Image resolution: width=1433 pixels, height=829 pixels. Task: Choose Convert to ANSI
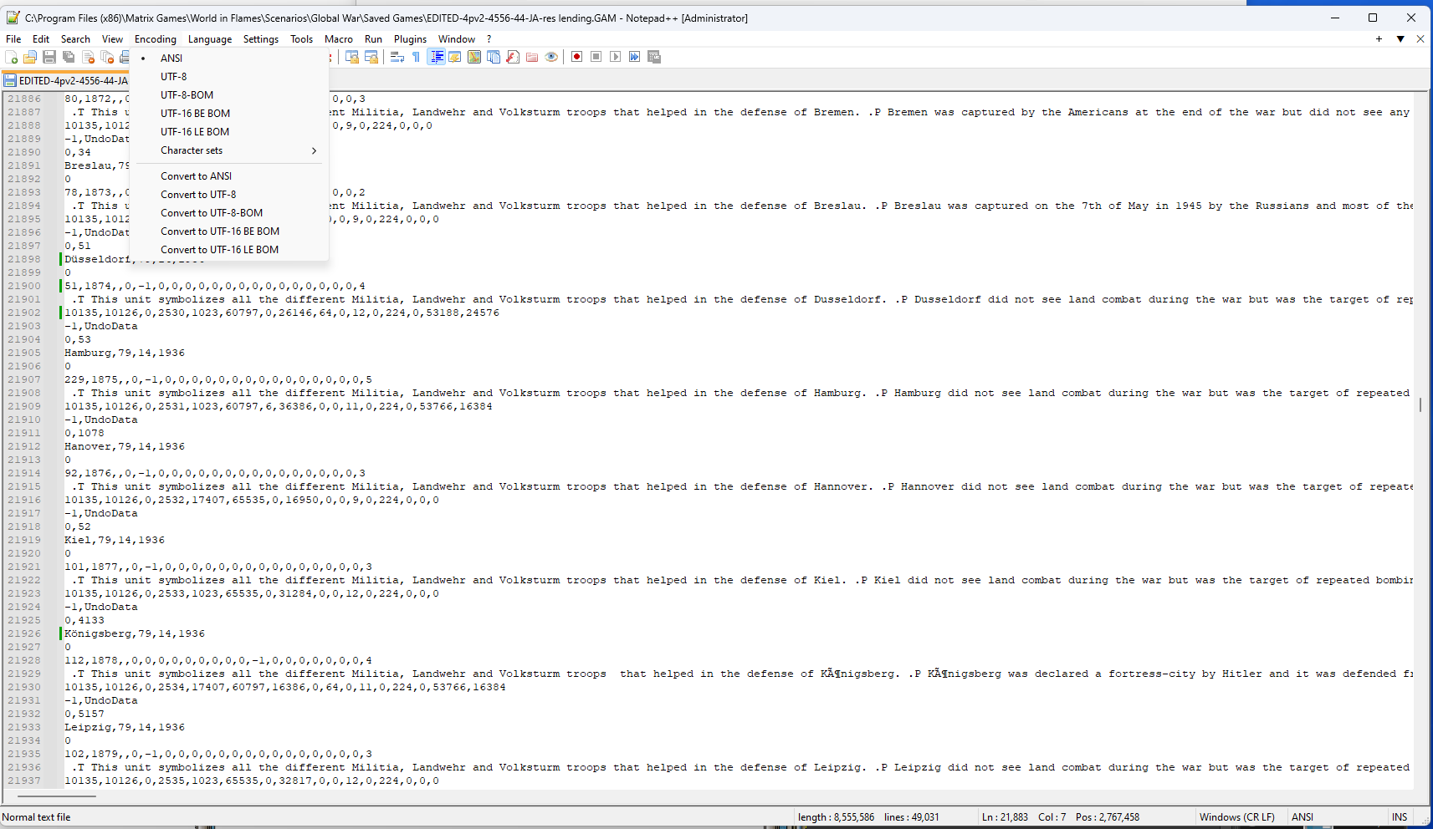tap(229, 176)
